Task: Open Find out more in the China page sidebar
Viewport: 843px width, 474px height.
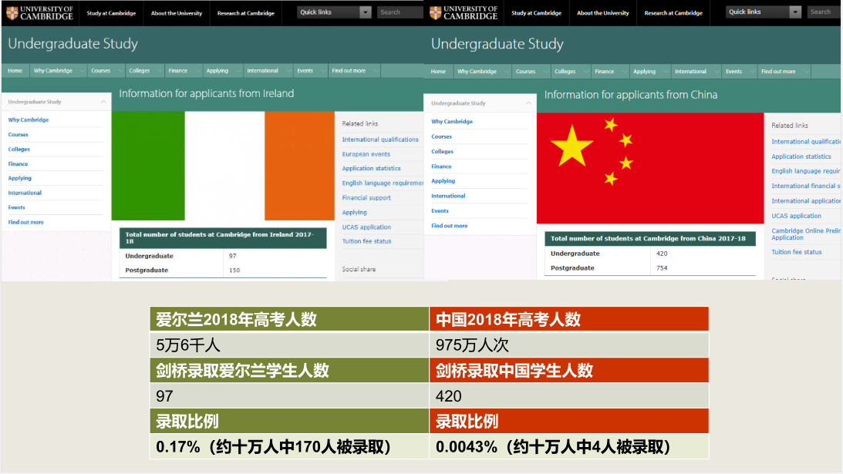Action: pyautogui.click(x=450, y=226)
